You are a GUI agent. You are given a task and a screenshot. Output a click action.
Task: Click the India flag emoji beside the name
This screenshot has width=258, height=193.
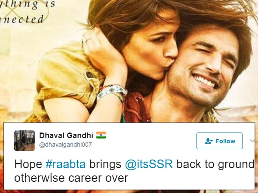(x=101, y=135)
